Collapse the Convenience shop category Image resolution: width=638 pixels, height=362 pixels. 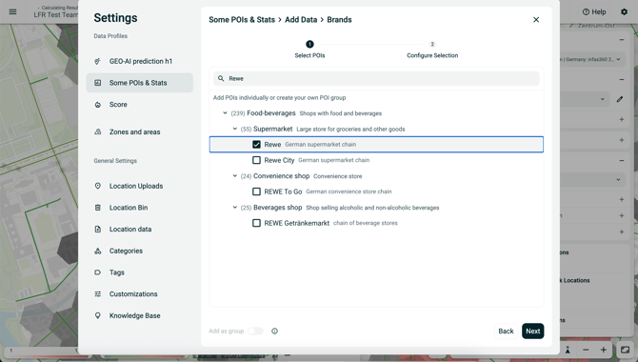(235, 176)
